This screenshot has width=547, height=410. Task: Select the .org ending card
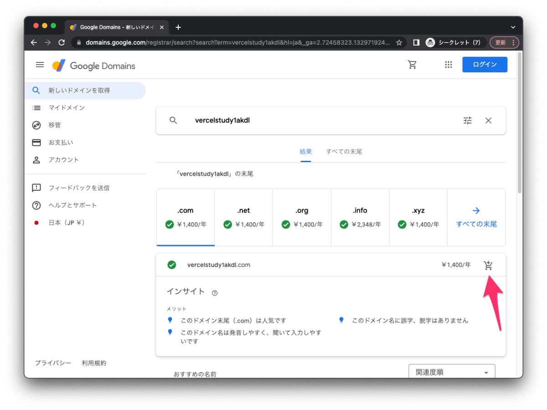tap(302, 217)
